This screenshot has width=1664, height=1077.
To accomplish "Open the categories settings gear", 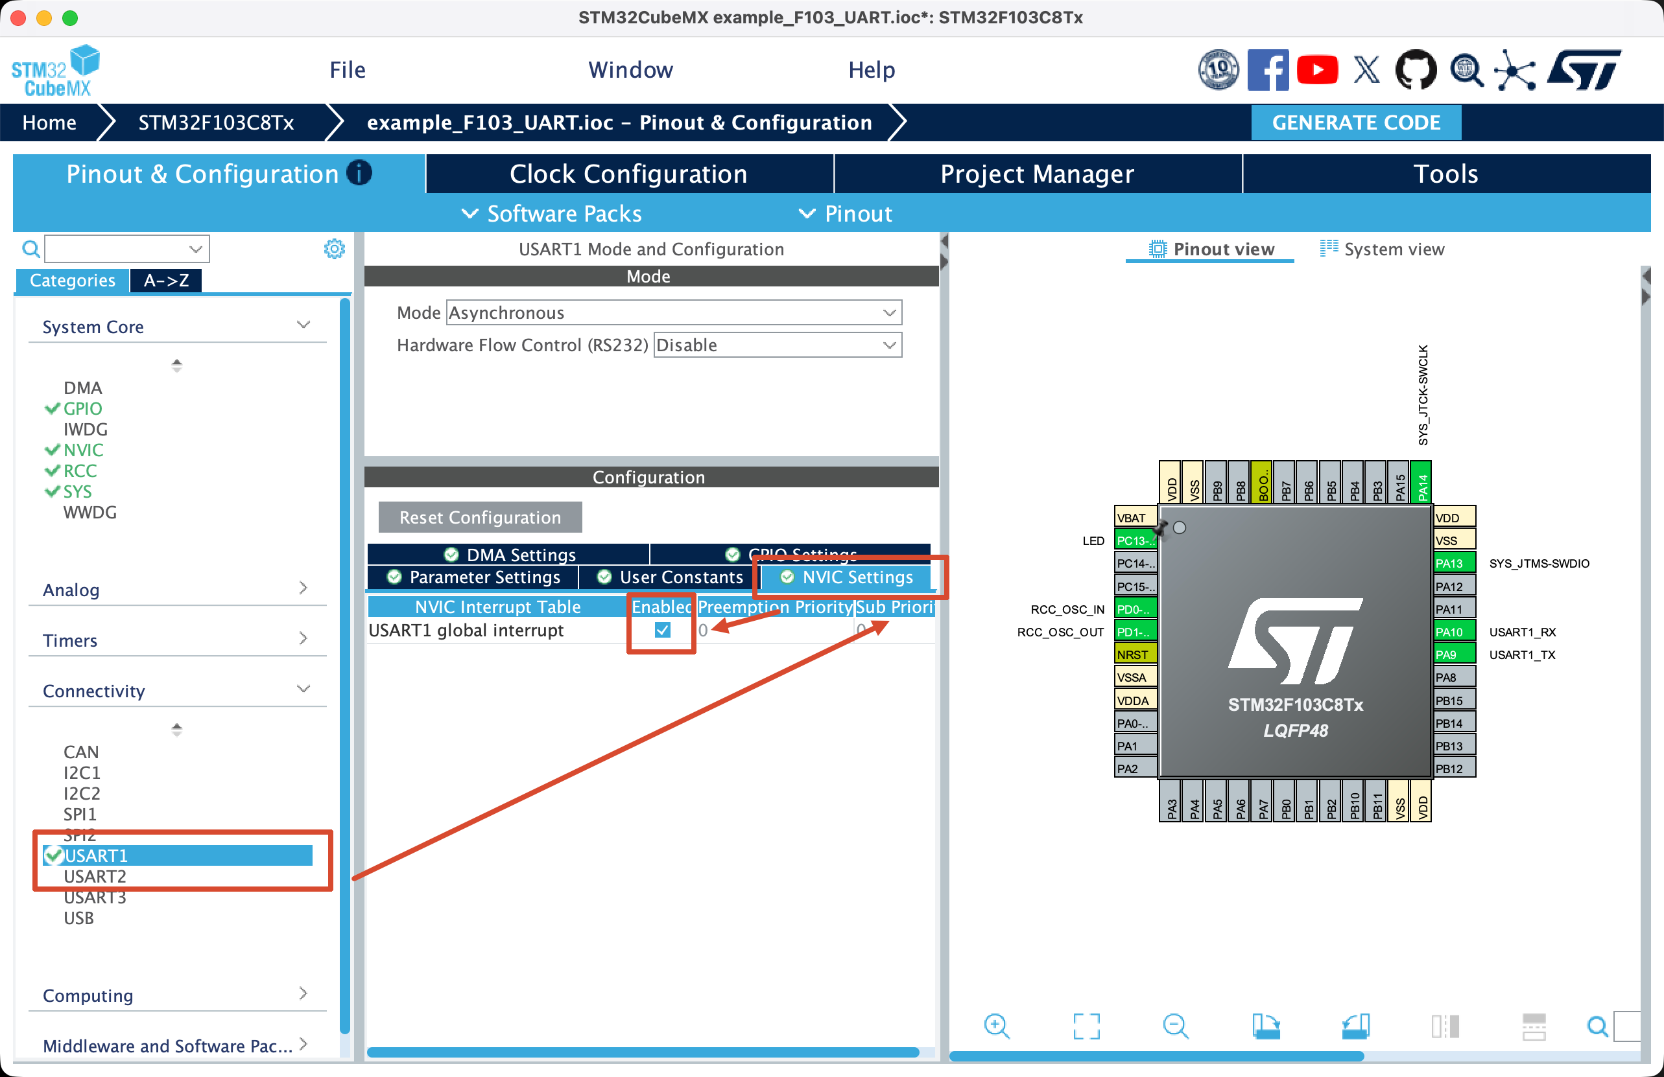I will [334, 249].
